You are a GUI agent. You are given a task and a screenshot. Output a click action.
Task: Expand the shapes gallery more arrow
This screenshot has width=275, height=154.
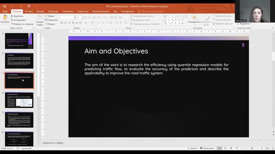coord(186,24)
